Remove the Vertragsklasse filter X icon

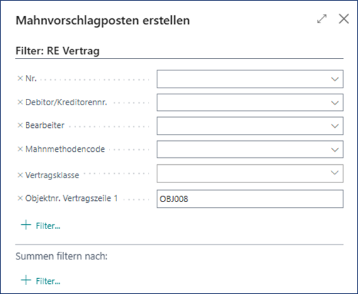click(x=20, y=175)
